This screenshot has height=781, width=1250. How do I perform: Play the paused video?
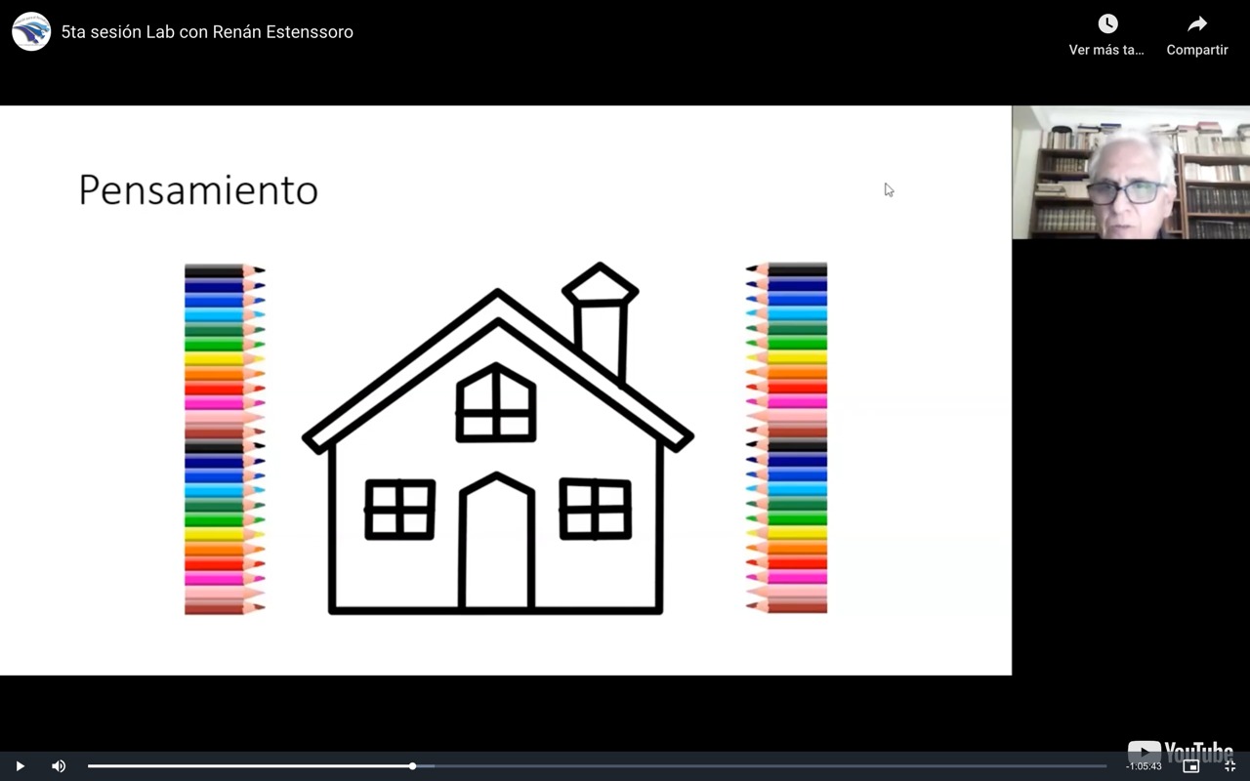(x=20, y=766)
